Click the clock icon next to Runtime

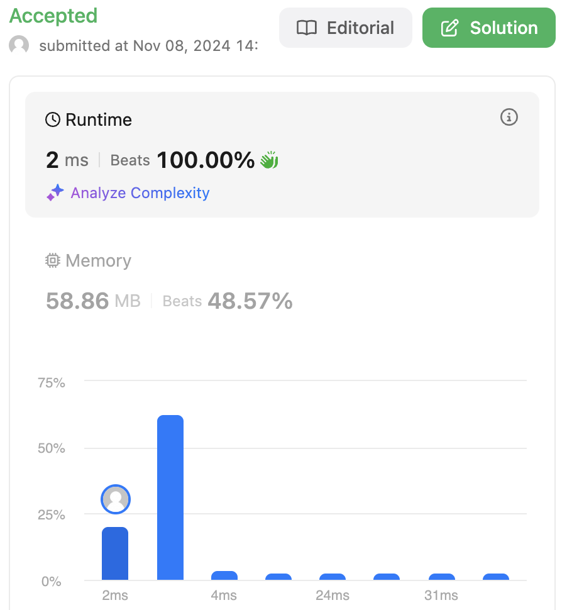coord(53,119)
